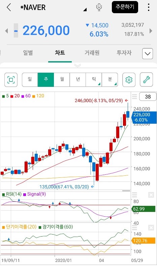
Task: Click the 단기이격률(20) legend
Action: point(19,227)
